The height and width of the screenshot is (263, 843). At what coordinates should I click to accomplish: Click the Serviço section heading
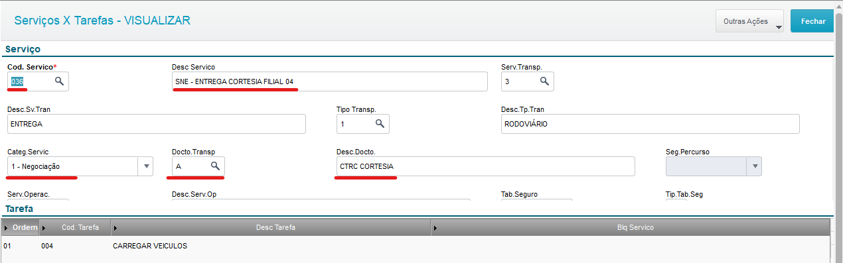(x=23, y=49)
